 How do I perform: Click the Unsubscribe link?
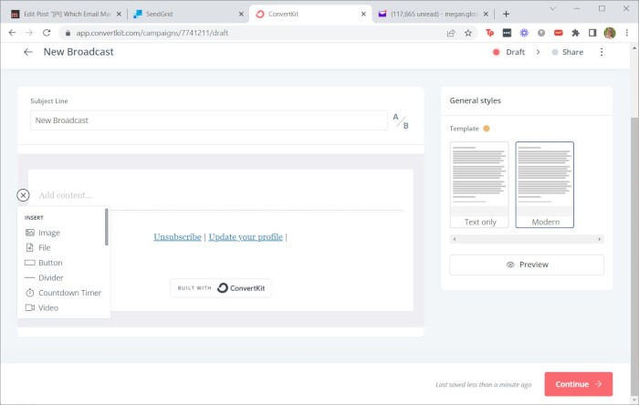coord(177,237)
